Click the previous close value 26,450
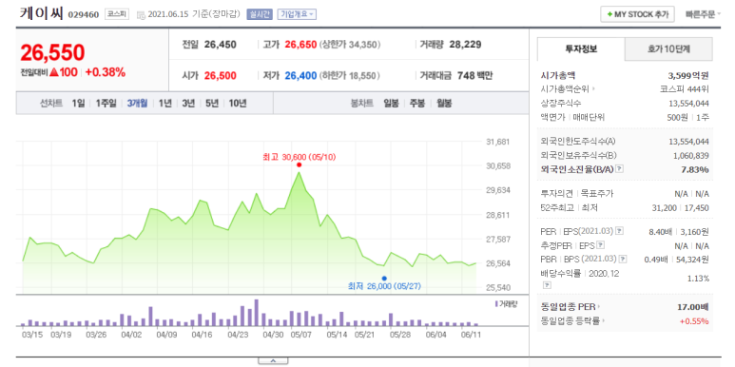 (x=221, y=45)
